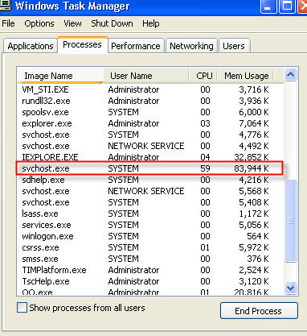
Task: Click the 6,000 K memory value
Action: tap(254, 112)
